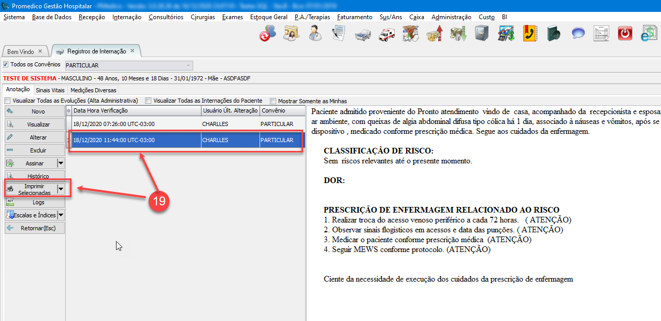Screen dimensions: 661x321
Task: Click the document with pen toolbar icon
Action: point(338,34)
